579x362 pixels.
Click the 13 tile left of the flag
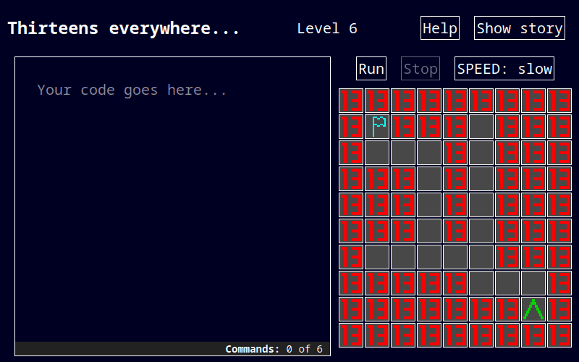pos(351,127)
